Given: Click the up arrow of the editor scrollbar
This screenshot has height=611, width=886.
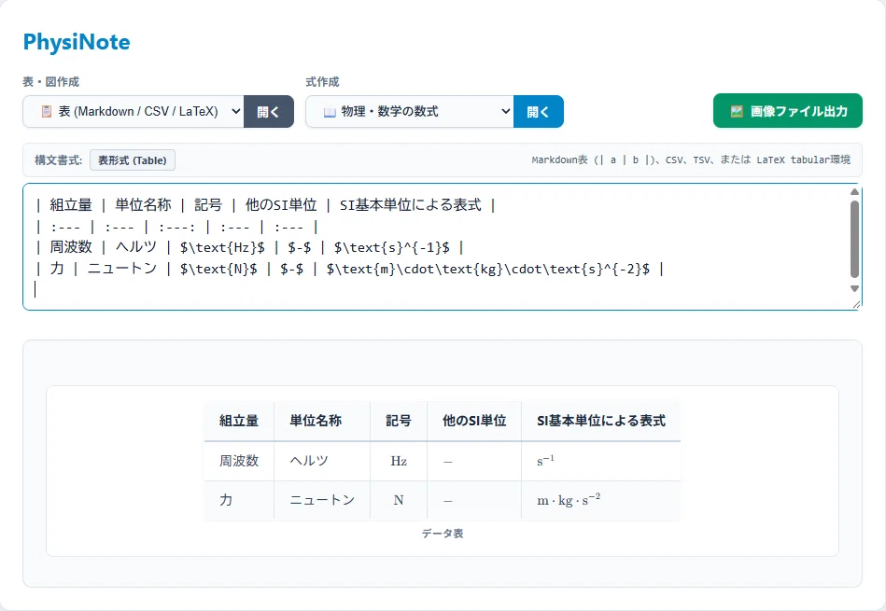Looking at the screenshot, I should point(854,192).
